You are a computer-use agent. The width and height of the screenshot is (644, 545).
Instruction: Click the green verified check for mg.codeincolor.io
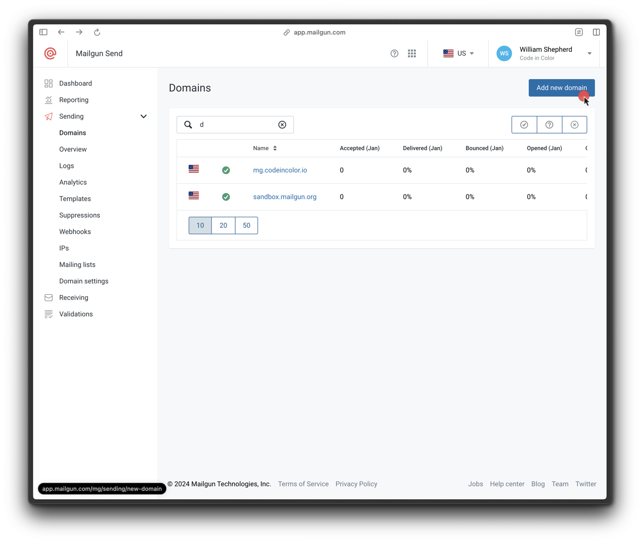pos(226,170)
